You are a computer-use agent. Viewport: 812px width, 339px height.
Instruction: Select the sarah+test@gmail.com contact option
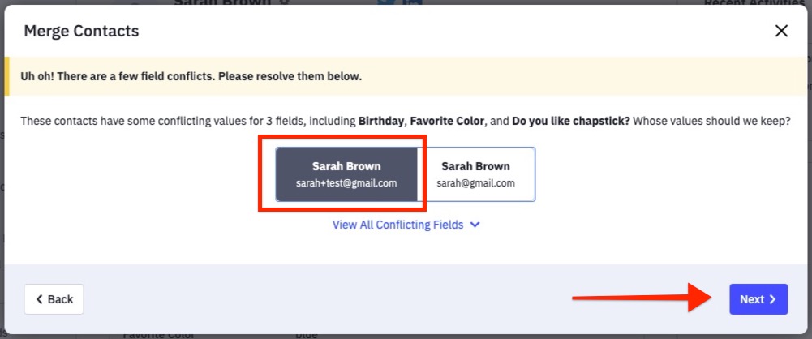(x=346, y=174)
